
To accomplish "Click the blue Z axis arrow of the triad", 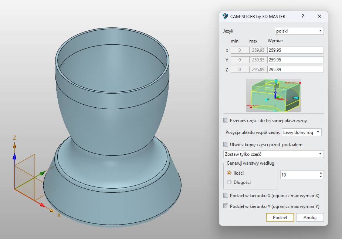I will [x=14, y=157].
